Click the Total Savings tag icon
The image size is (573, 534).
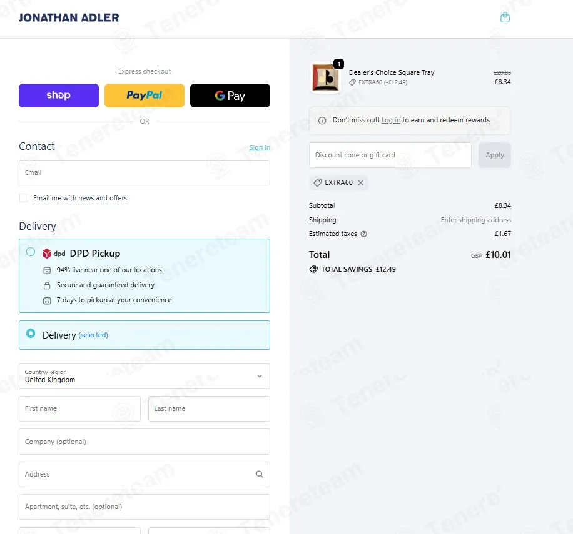point(313,270)
